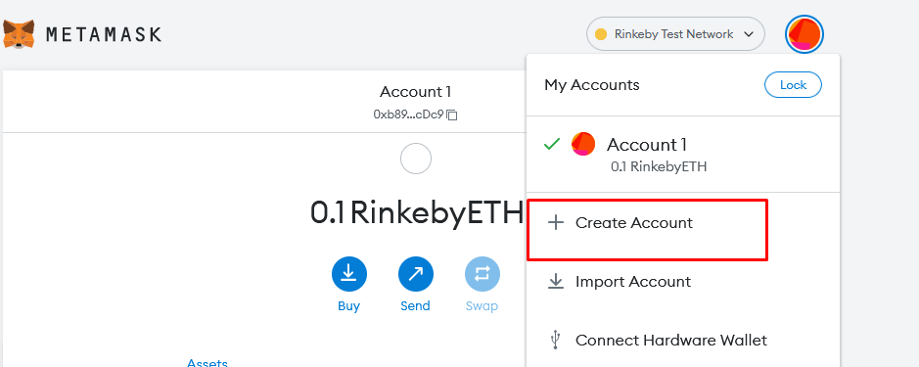Click Account 1's avatar in the accounts list
The image size is (919, 367).
(583, 144)
